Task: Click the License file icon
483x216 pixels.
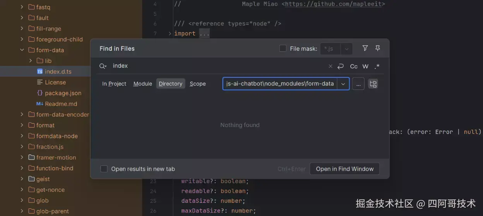Action: tap(40, 82)
